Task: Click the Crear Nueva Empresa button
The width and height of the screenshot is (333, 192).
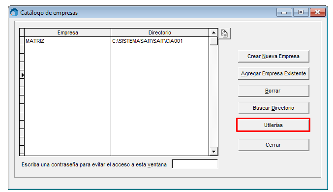Action: [273, 56]
